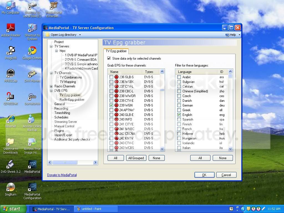
Task: Click the Open Log directory folder icon
Action: point(48,35)
